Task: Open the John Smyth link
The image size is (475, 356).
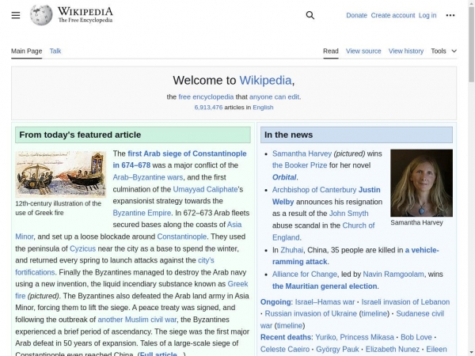Action: (348, 214)
